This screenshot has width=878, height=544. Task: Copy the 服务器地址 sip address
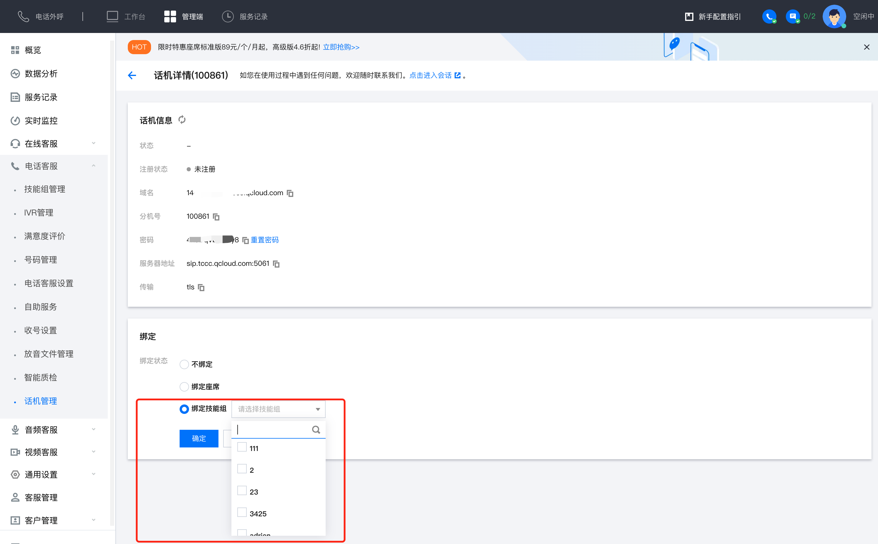pyautogui.click(x=276, y=264)
